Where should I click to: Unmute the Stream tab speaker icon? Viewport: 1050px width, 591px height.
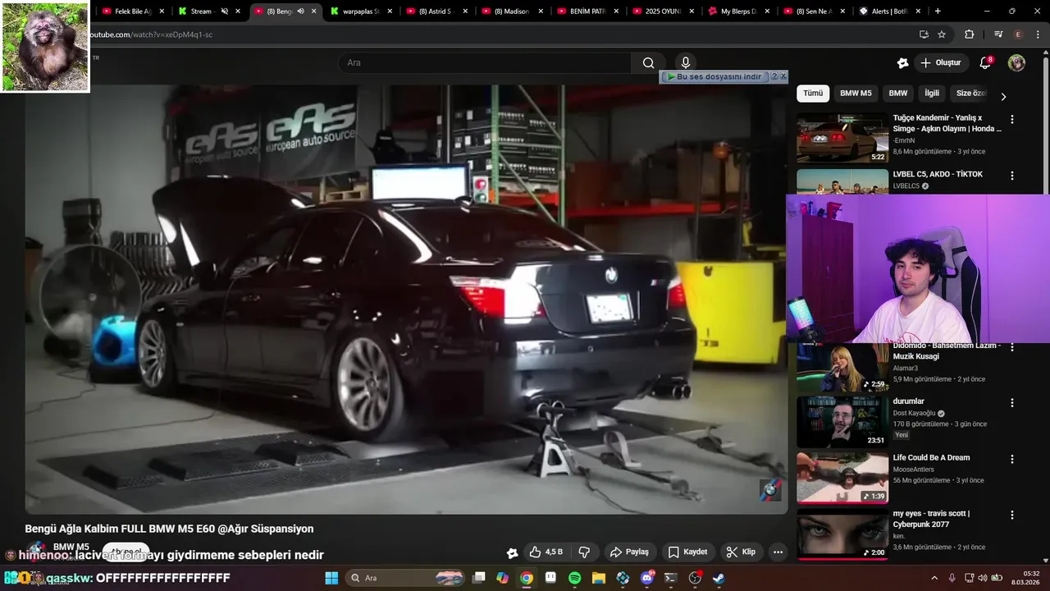(x=225, y=11)
